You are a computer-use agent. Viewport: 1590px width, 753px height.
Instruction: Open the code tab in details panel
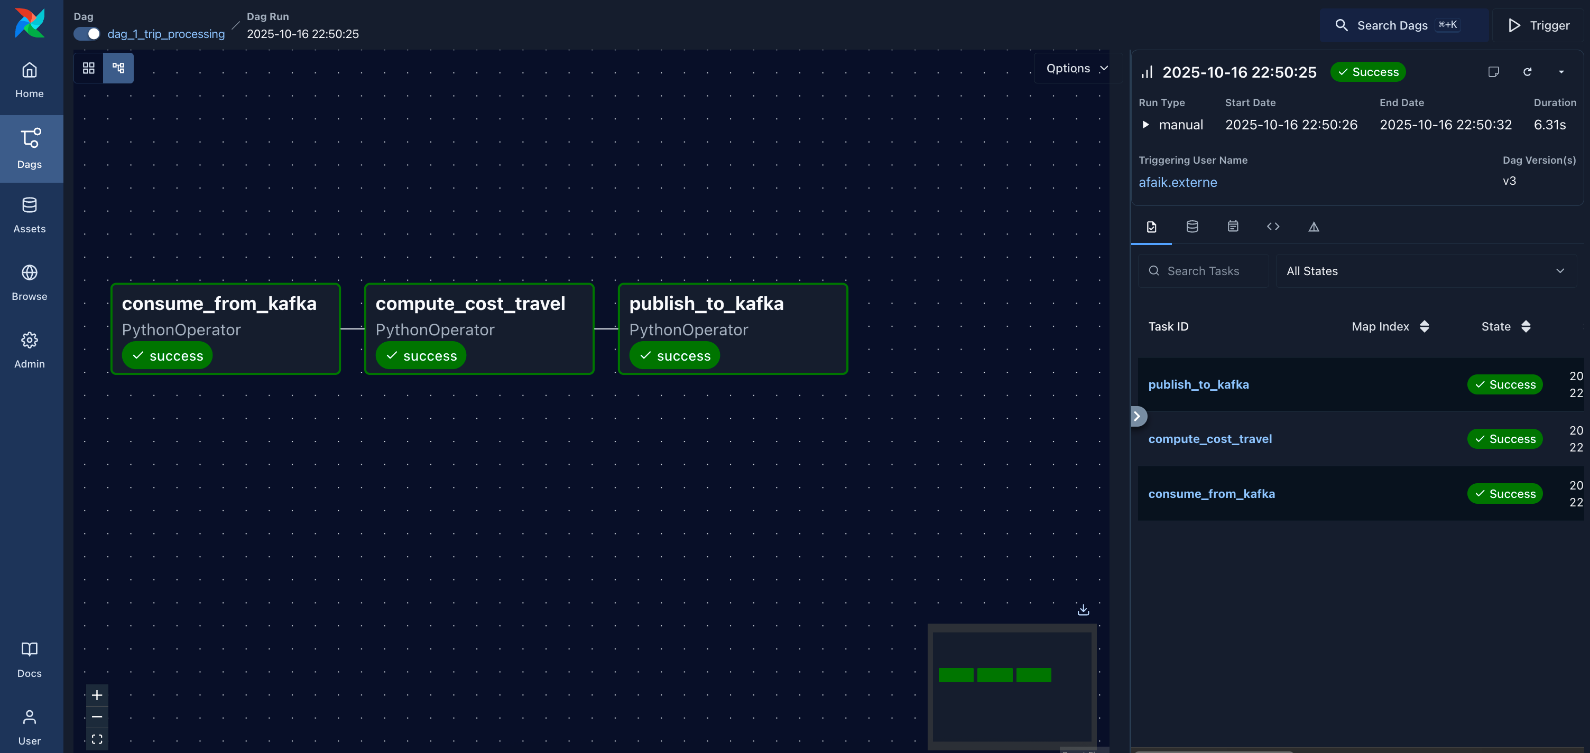[x=1273, y=227]
